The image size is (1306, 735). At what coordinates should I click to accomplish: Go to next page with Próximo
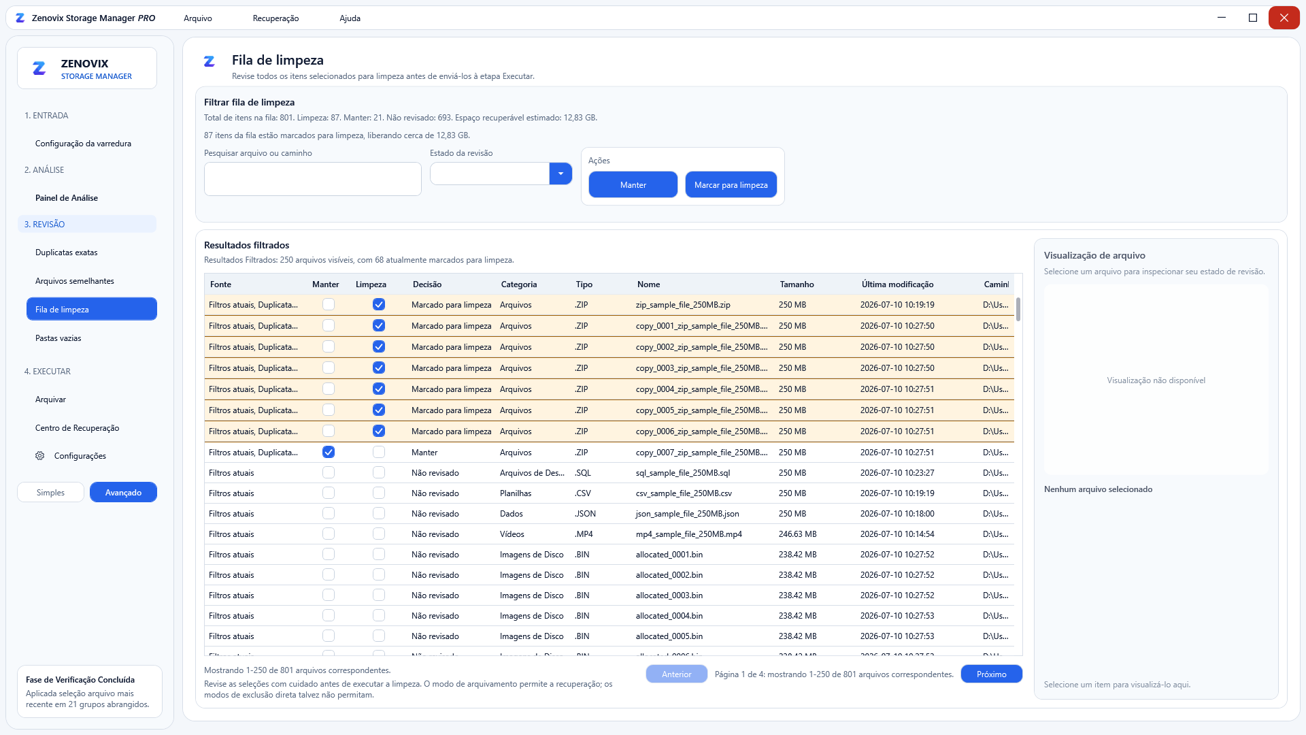click(x=991, y=674)
